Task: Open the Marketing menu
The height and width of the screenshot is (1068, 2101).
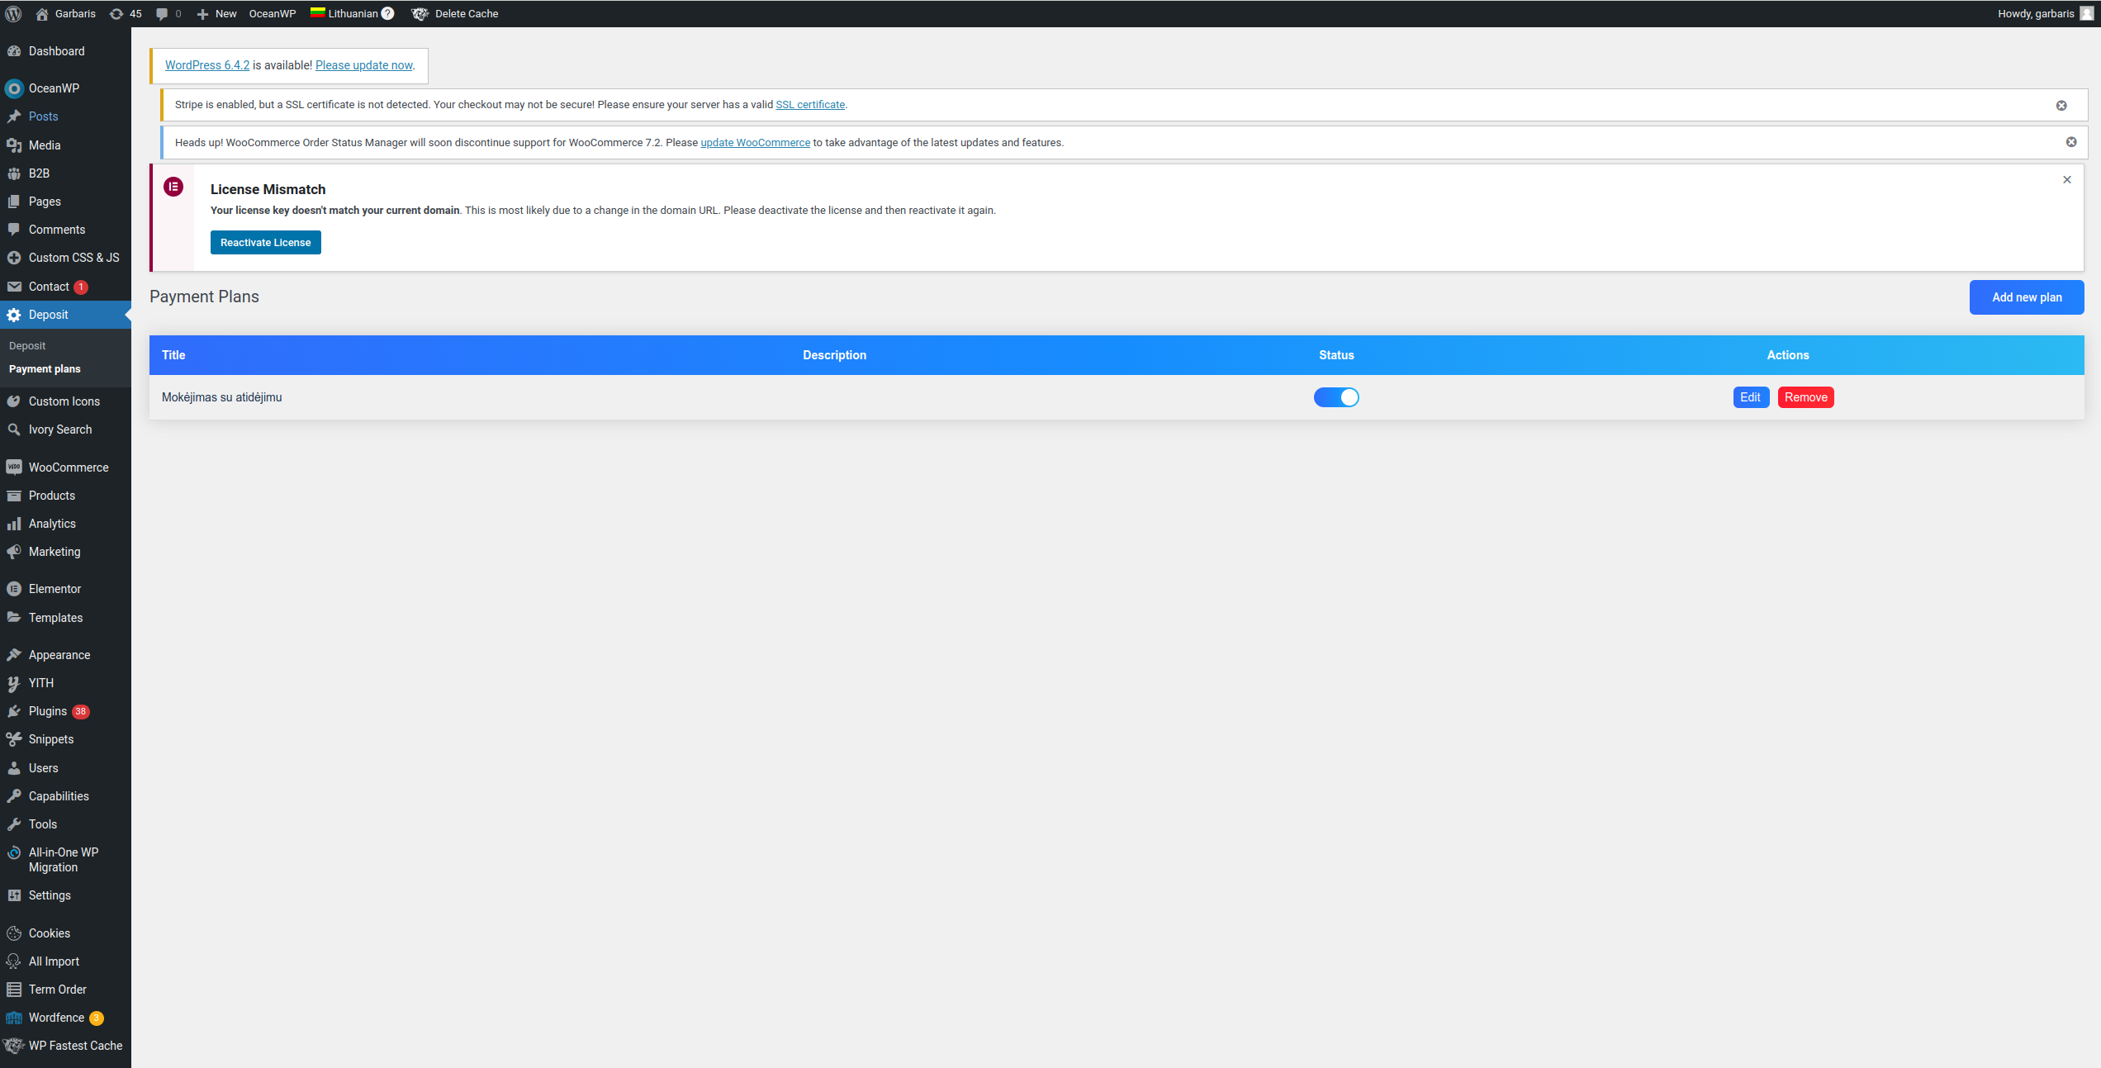Action: 65,552
